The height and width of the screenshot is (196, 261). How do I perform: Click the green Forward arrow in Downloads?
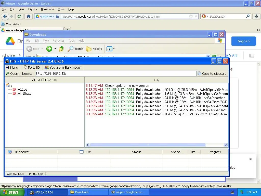pos(49,49)
